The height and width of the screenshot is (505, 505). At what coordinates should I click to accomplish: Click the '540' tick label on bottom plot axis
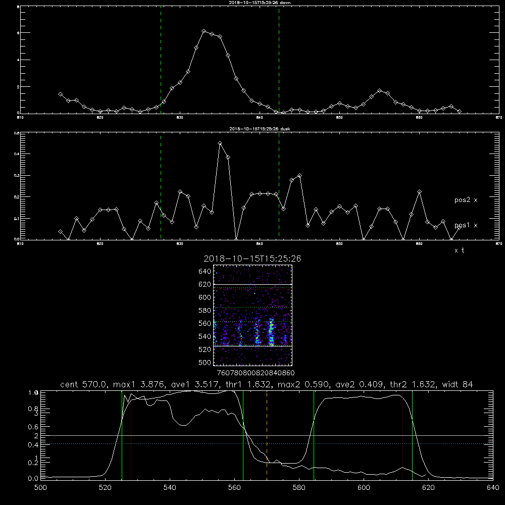(x=170, y=488)
